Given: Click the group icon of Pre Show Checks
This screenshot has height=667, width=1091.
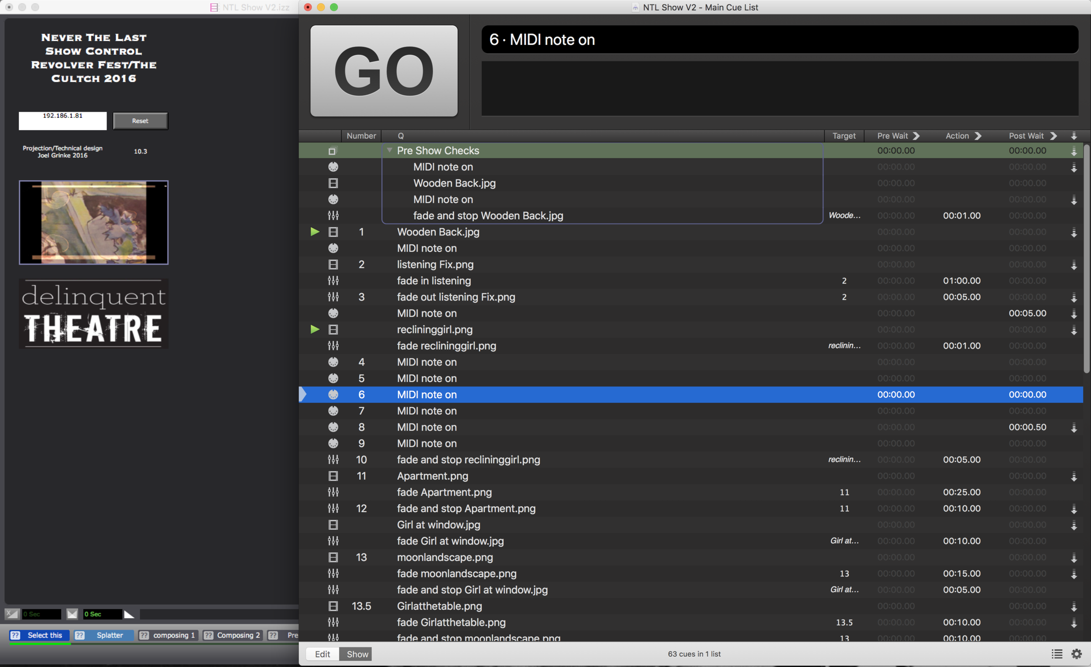Looking at the screenshot, I should tap(333, 151).
